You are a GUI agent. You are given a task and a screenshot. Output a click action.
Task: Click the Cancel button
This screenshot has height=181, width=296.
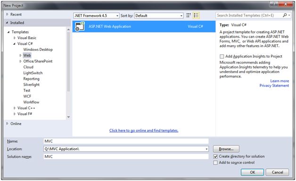[x=277, y=173]
